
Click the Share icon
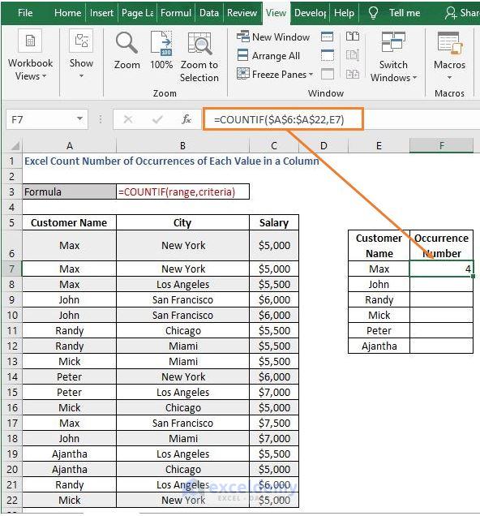pos(451,13)
